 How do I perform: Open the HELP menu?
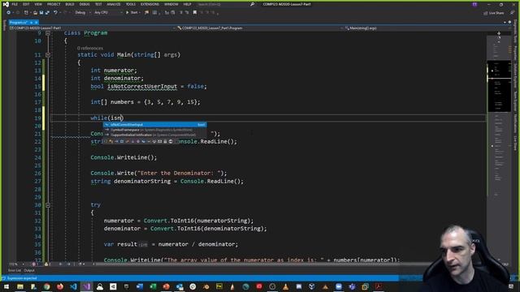coord(188,4)
